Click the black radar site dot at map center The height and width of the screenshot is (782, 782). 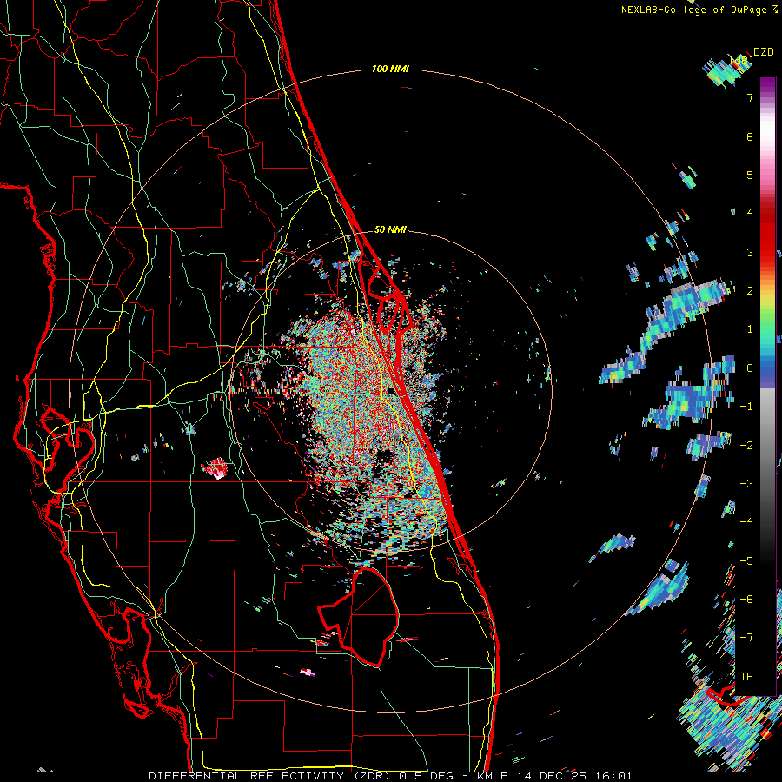coord(392,391)
